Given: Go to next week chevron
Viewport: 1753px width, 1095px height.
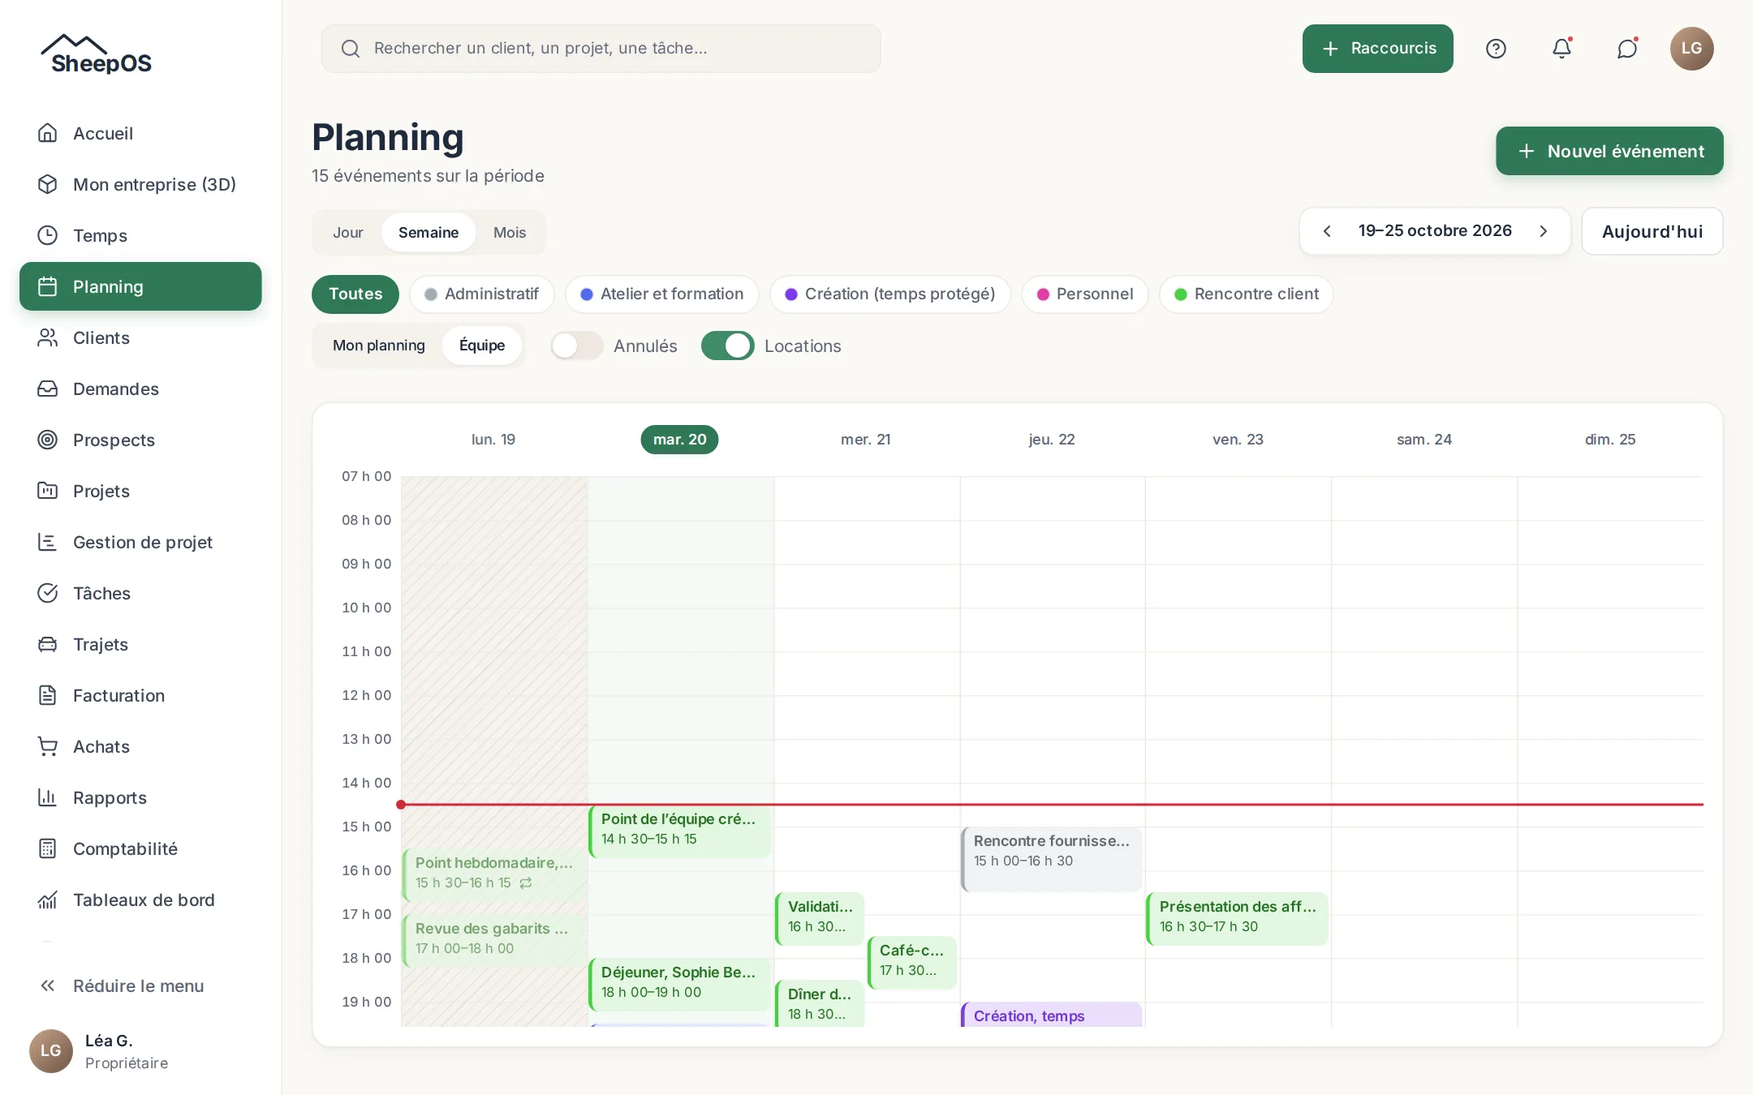Looking at the screenshot, I should click(1544, 231).
